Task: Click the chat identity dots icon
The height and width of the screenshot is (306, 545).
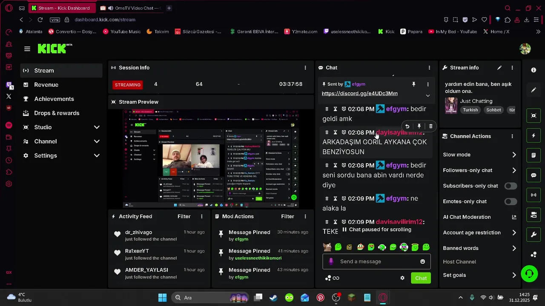Action: tap(328, 278)
